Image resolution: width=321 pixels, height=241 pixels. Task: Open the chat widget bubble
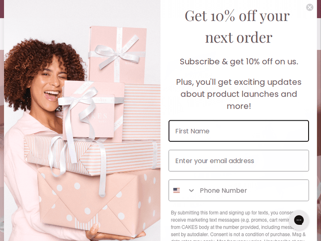(x=299, y=220)
